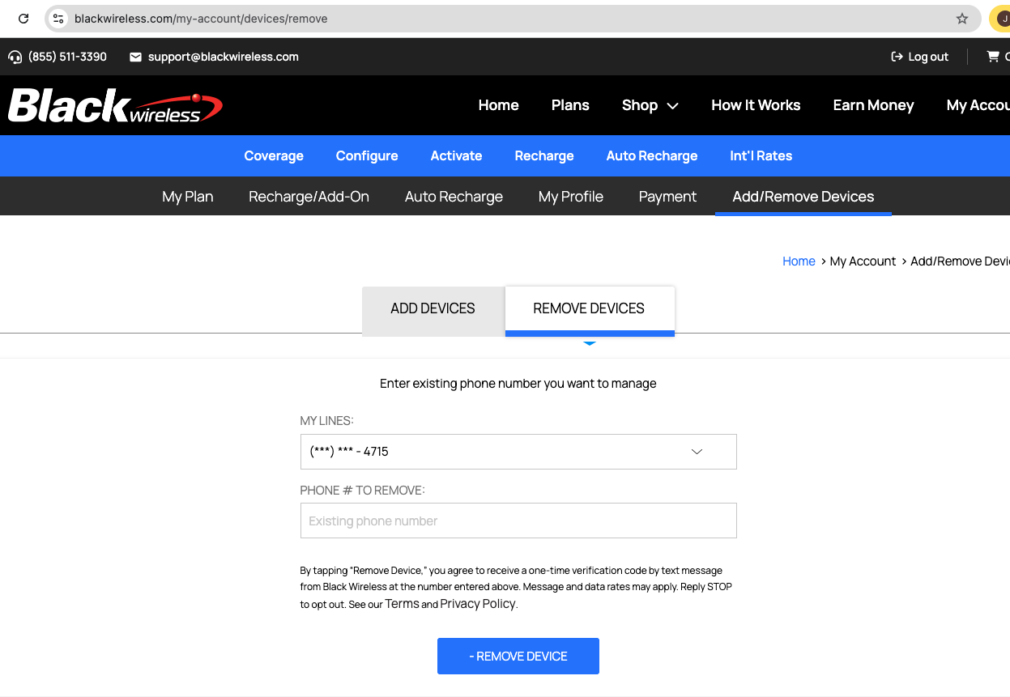Click the Remove Device button

518,656
